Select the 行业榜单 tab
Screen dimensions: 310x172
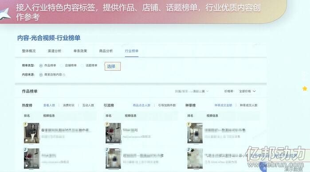131,51
